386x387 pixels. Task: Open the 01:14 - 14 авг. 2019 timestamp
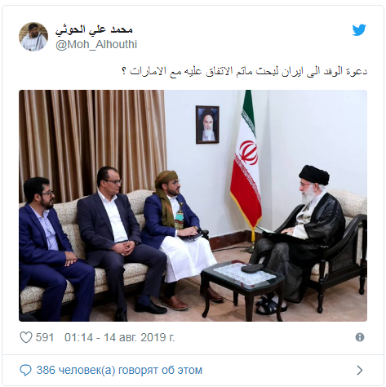point(119,337)
